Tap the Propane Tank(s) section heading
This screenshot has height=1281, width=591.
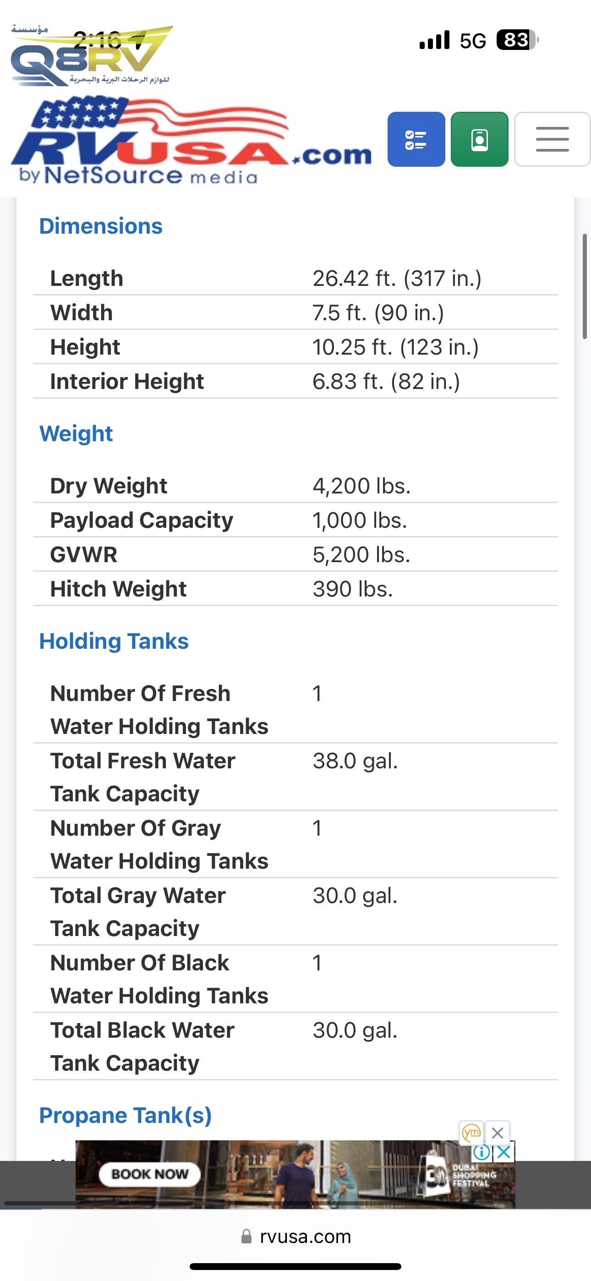126,1116
